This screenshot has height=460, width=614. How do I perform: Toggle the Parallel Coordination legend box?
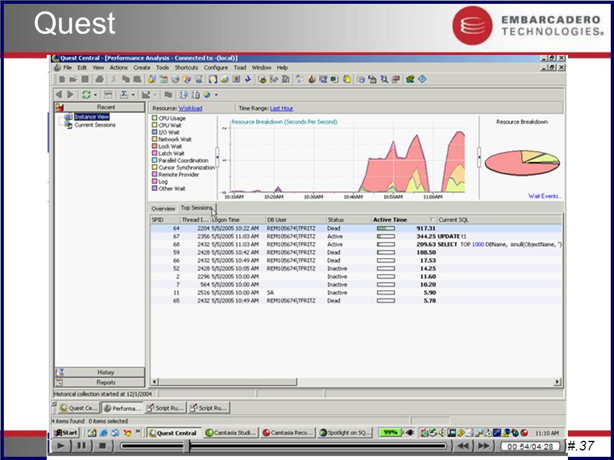[154, 160]
